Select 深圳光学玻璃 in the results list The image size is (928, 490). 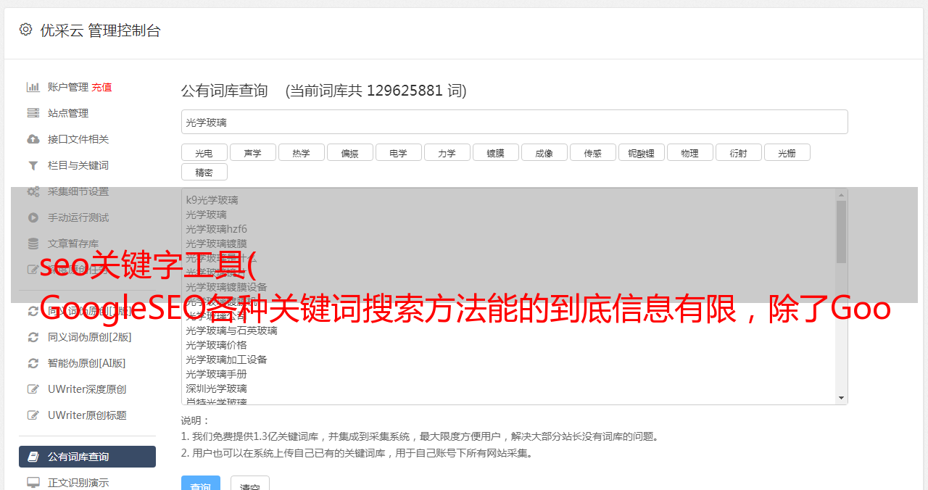pos(216,389)
